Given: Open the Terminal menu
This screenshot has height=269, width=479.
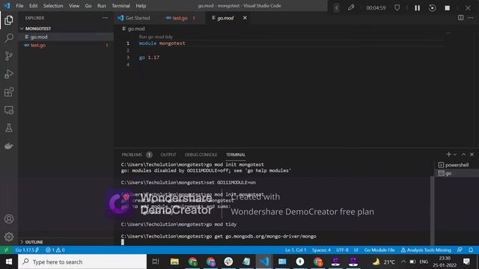Looking at the screenshot, I should coord(120,6).
